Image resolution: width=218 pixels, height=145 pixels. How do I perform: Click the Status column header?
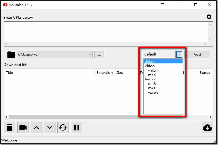pyautogui.click(x=205, y=73)
